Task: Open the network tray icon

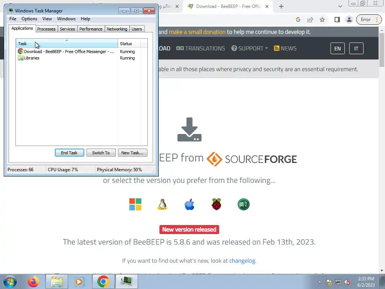Action: (338, 282)
